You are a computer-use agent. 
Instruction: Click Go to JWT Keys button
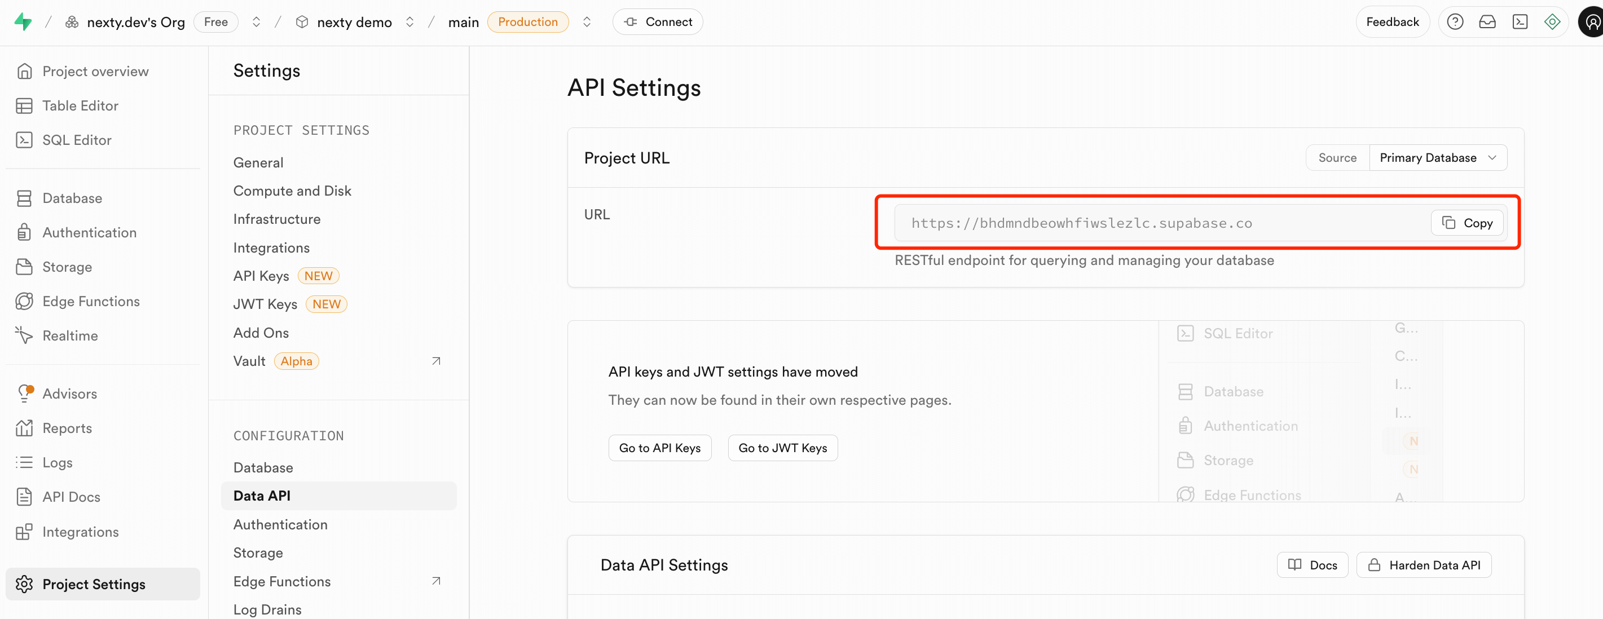tap(782, 448)
